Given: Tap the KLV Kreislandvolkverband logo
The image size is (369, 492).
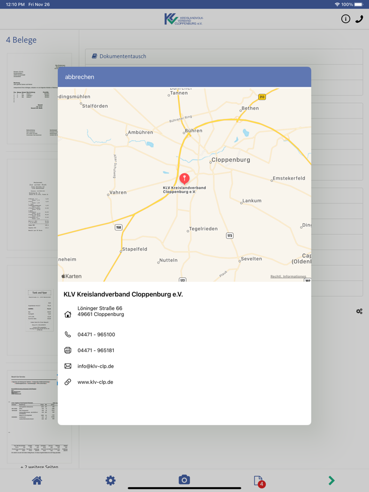Looking at the screenshot, I should pyautogui.click(x=184, y=19).
